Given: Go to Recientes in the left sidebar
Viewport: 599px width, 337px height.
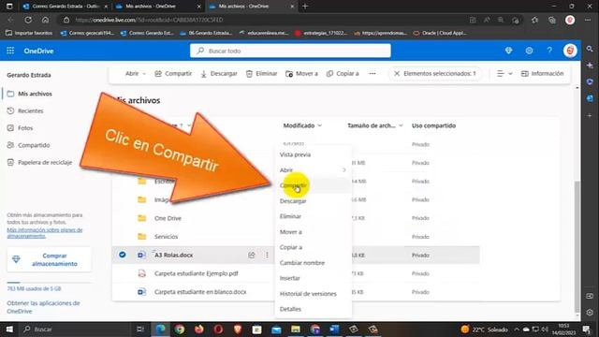Looking at the screenshot, I should coord(25,110).
